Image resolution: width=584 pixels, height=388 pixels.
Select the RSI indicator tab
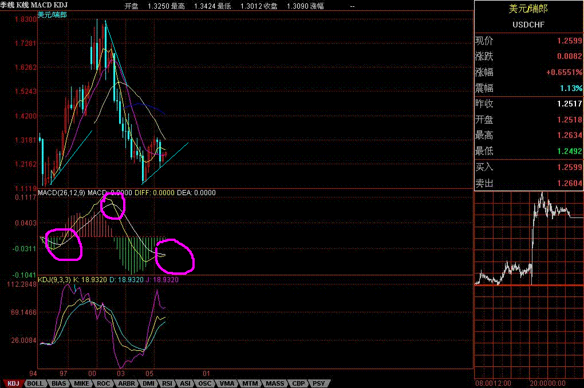(167, 383)
